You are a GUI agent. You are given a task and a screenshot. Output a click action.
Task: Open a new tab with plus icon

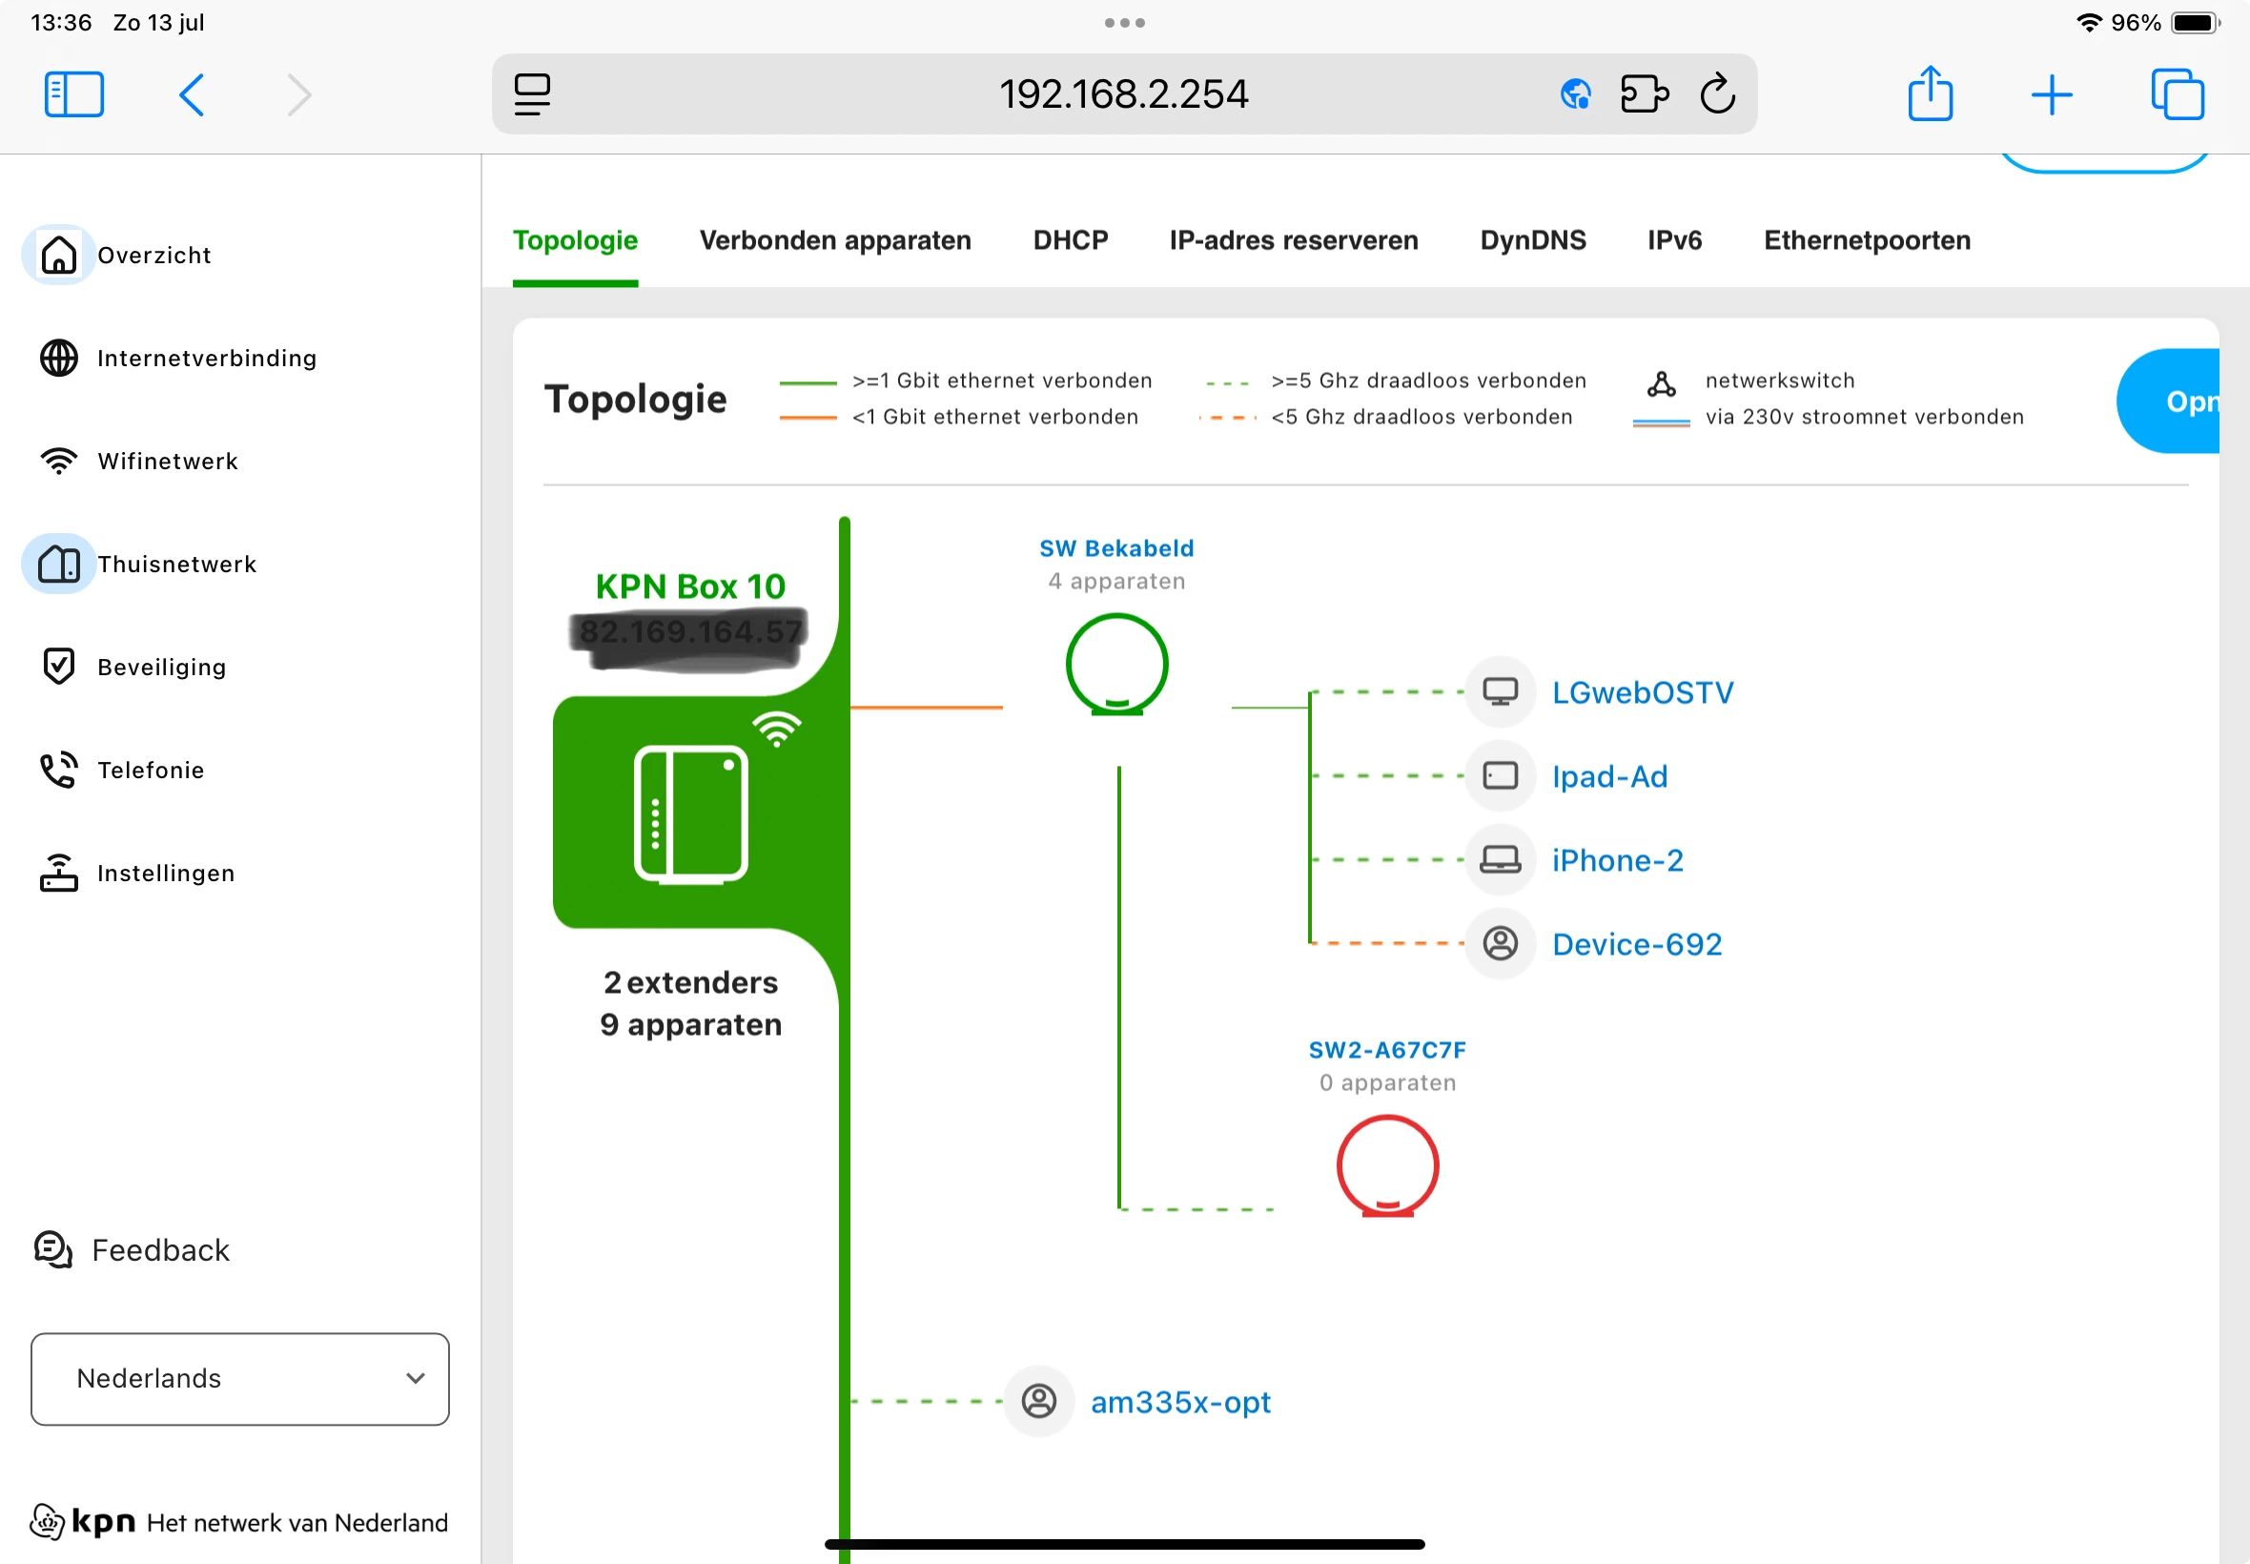pos(2051,95)
